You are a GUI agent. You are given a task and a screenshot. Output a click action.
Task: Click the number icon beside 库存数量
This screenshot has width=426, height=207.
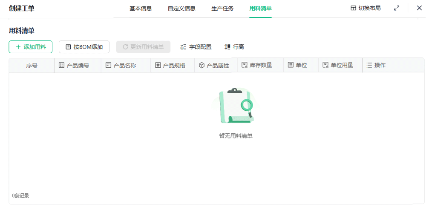click(244, 65)
